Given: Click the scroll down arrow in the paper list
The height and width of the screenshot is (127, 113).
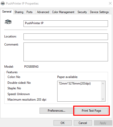Looking at the screenshot, I should (x=103, y=99).
